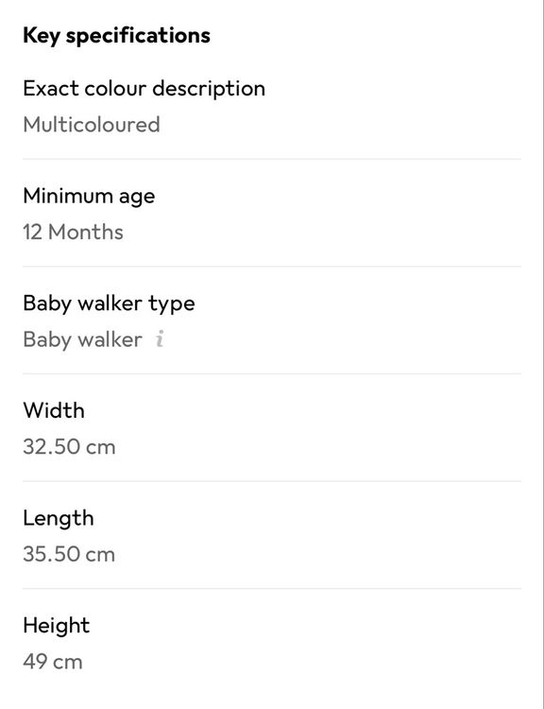Viewport: 544px width, 709px height.
Task: Click the Height specification label
Action: point(57,626)
